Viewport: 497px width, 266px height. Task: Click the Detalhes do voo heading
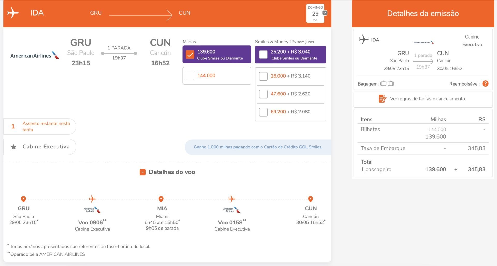[x=172, y=172]
